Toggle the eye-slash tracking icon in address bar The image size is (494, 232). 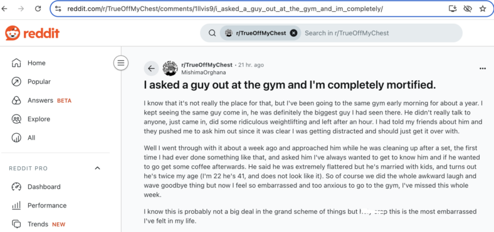tap(468, 9)
